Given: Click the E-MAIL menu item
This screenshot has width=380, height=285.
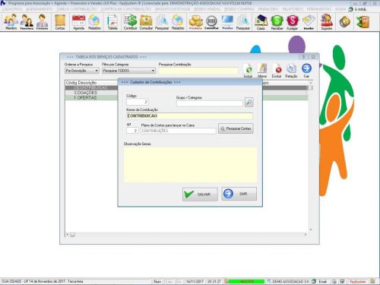Looking at the screenshot, I should 357,9.
